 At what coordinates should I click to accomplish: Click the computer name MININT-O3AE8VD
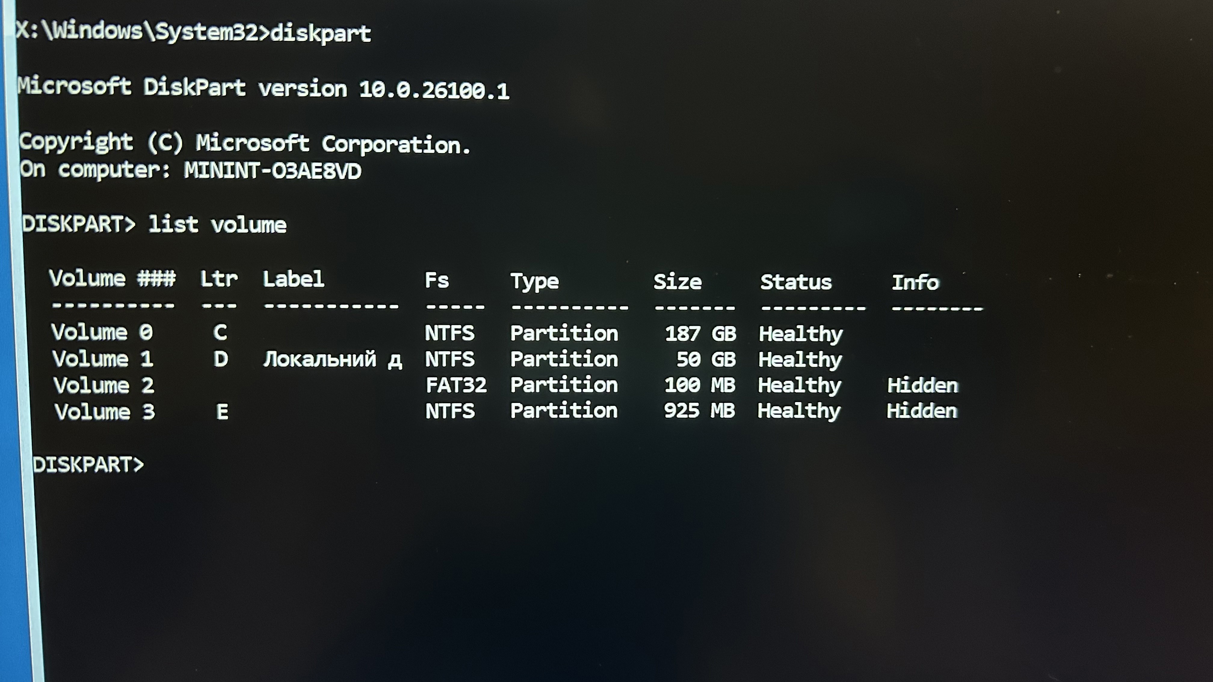273,171
